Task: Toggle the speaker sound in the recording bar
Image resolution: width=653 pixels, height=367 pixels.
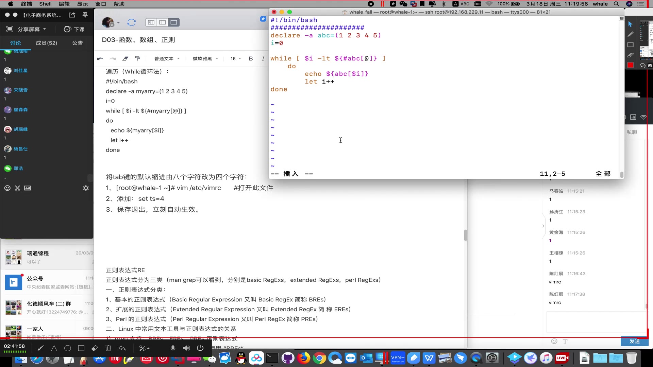Action: (186, 348)
